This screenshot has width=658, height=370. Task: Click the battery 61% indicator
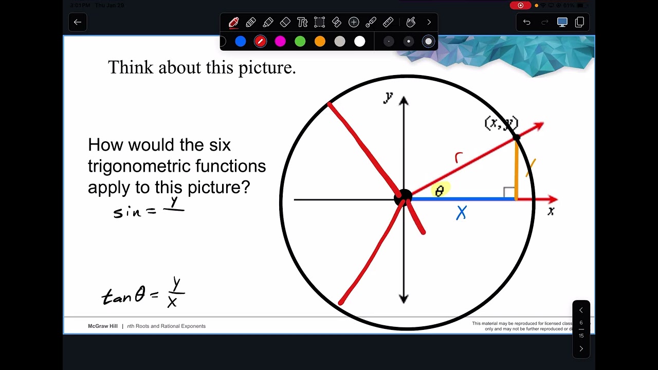[575, 5]
